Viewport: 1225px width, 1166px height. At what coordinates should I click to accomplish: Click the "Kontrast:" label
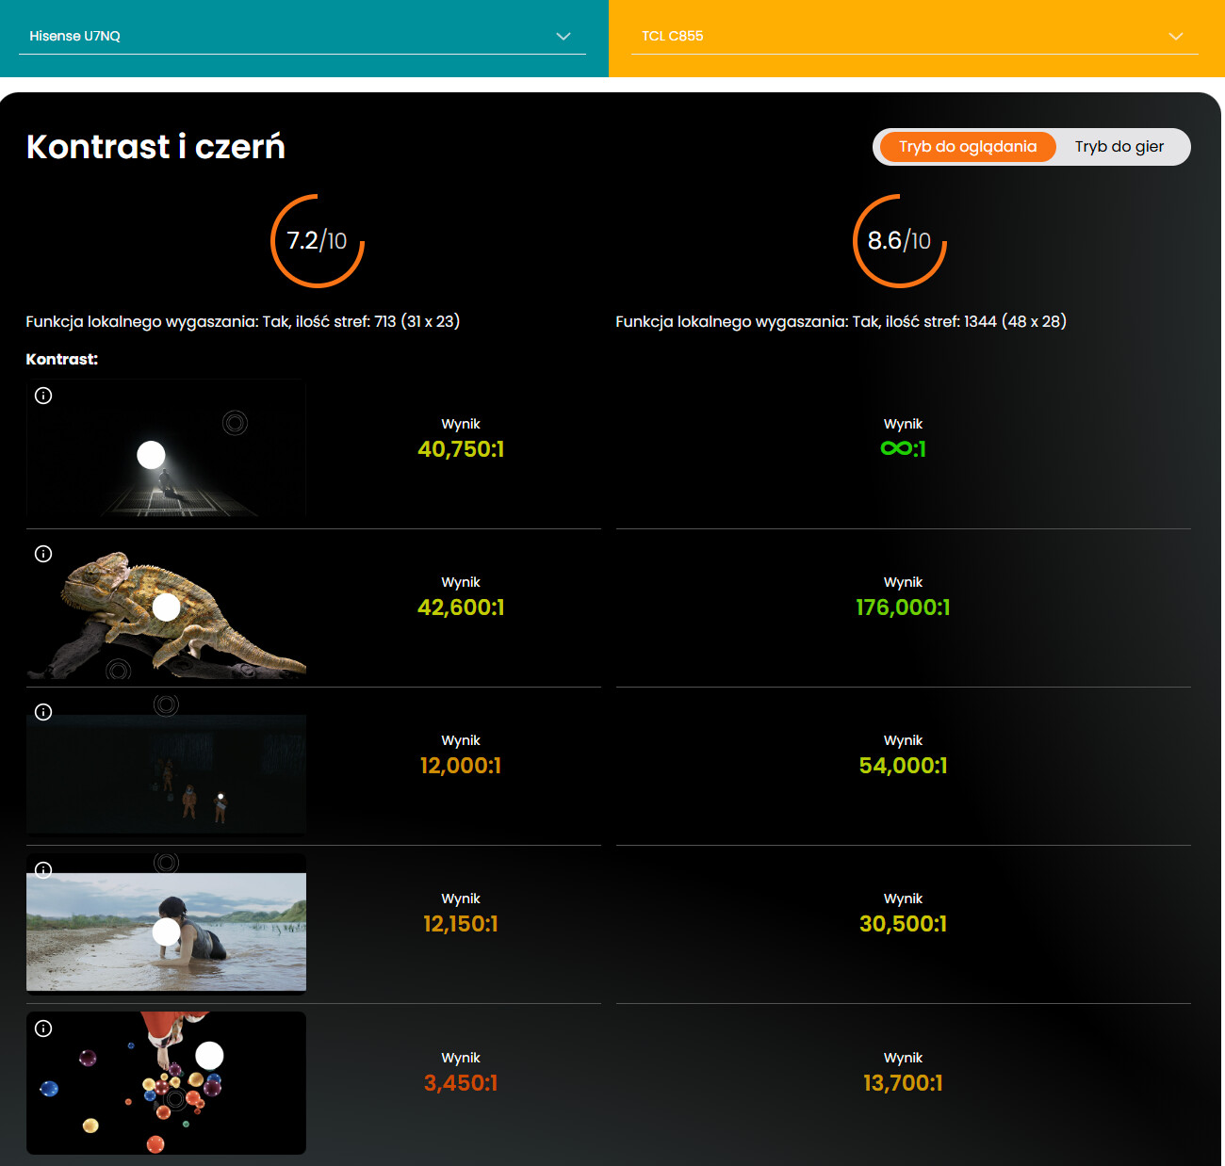[x=62, y=359]
